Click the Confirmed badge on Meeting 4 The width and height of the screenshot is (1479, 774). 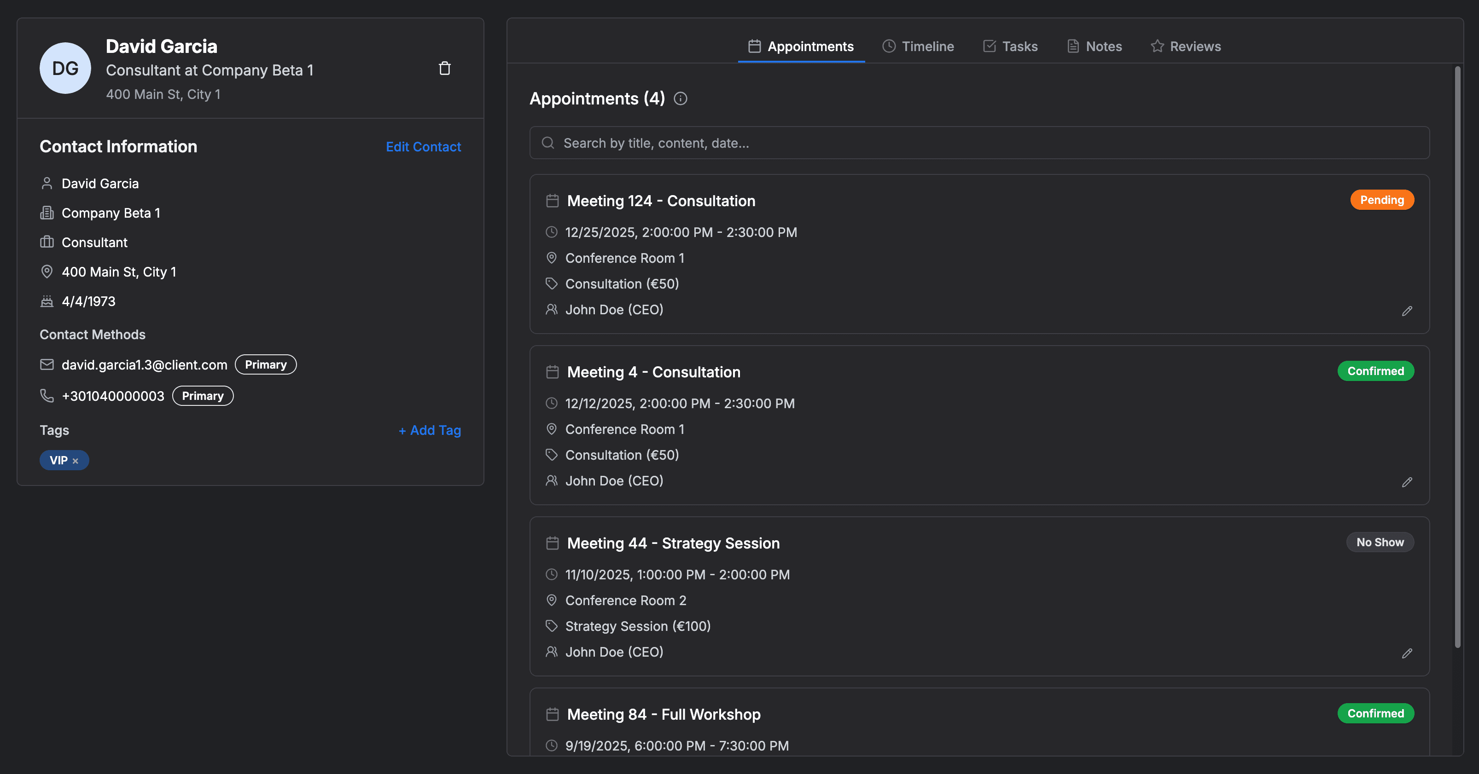point(1375,371)
